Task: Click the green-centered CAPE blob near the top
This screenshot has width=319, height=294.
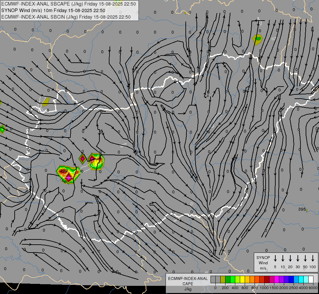Action: click(257, 39)
